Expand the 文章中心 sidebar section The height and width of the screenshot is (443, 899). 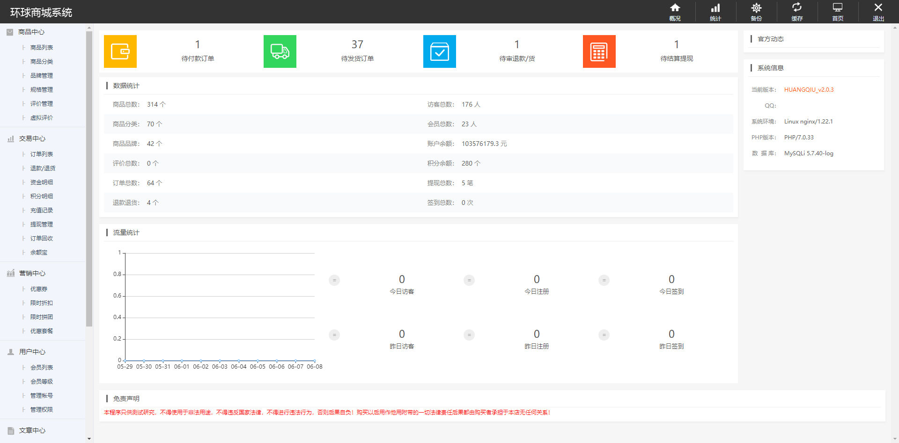point(32,430)
